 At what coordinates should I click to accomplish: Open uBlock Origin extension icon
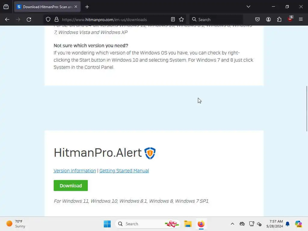pos(290,19)
